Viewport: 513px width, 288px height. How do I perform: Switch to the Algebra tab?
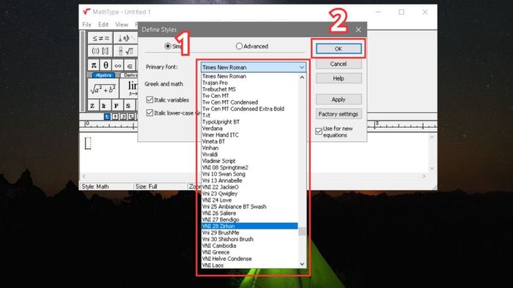(104, 75)
